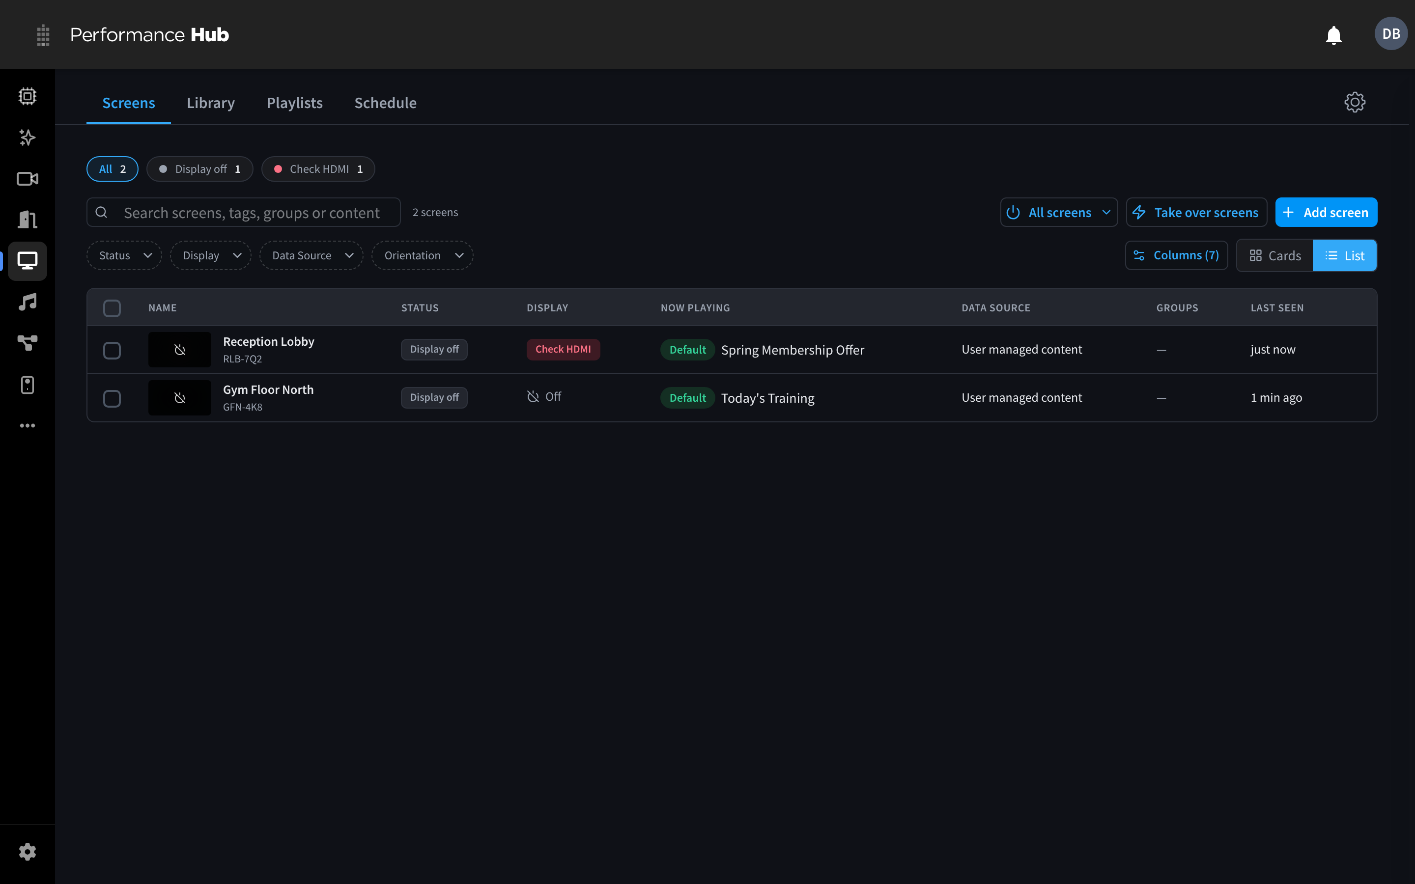1415x884 pixels.
Task: Click the RLB-7Q2 screen code
Action: click(x=242, y=359)
